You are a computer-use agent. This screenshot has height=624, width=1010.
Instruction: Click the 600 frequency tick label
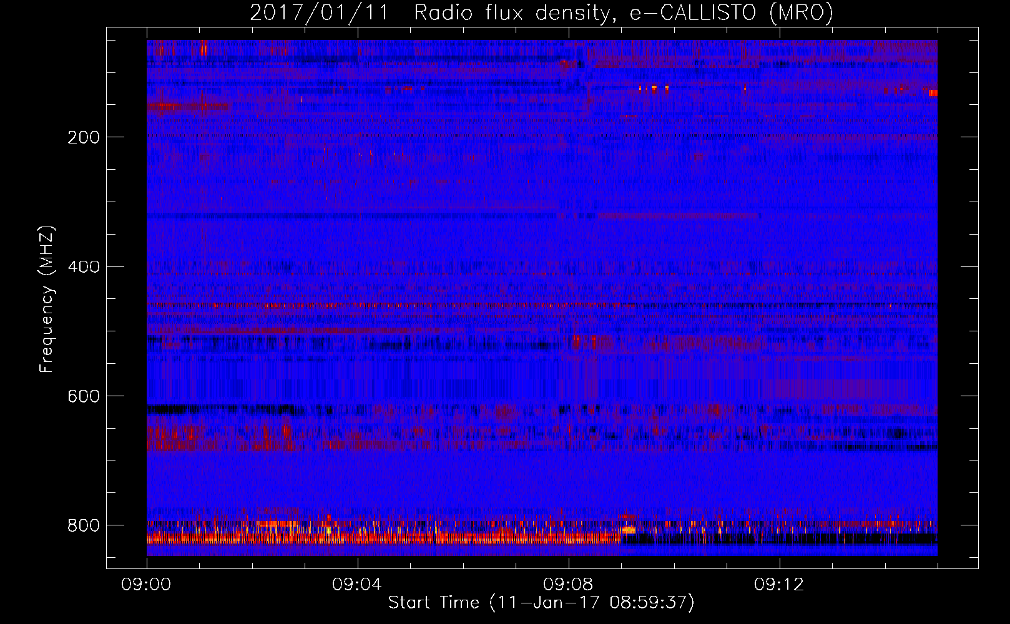coord(83,397)
